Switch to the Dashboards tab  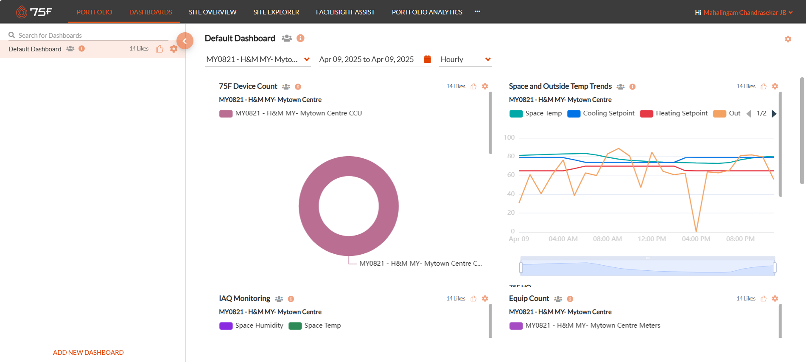[x=151, y=12]
